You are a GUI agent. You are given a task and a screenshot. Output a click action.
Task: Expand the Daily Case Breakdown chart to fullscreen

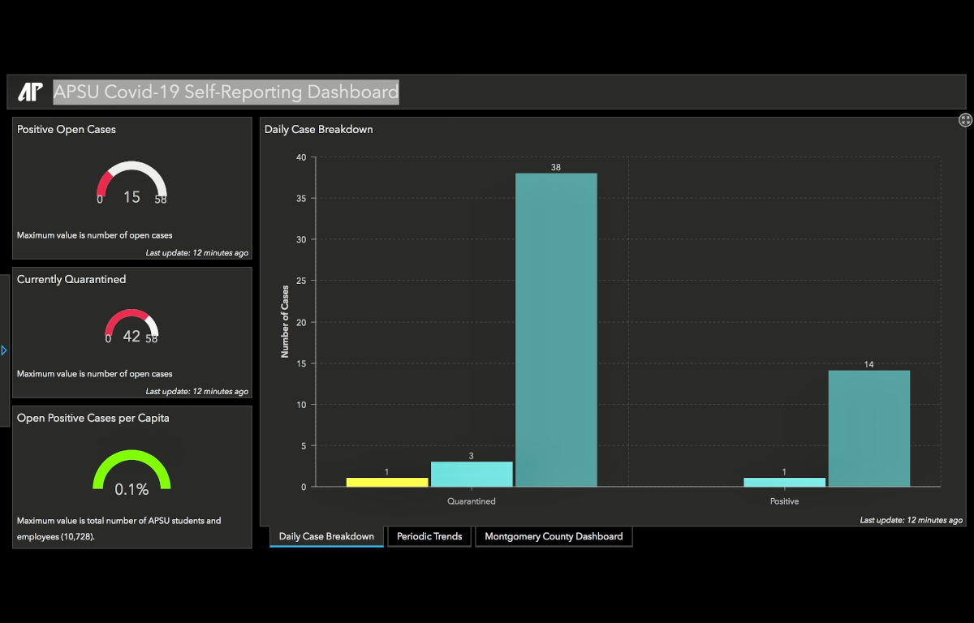(965, 120)
